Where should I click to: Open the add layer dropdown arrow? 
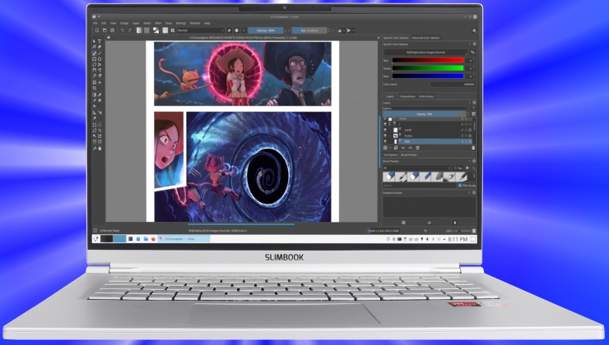point(390,148)
